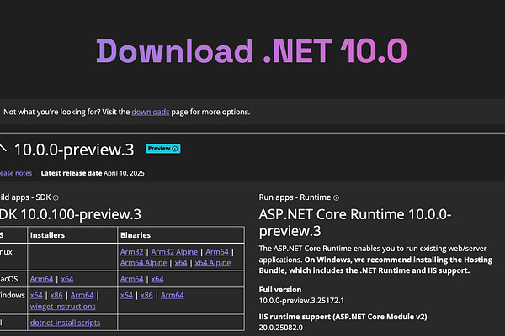Click the info icon beside Run apps - Runtime
Image resolution: width=505 pixels, height=336 pixels.
[336, 197]
